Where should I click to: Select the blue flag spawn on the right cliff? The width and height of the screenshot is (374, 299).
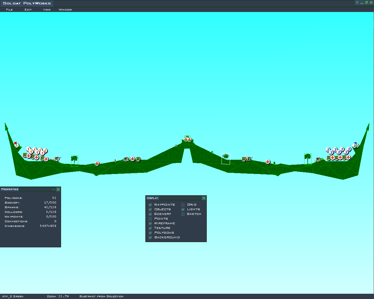pos(355,145)
